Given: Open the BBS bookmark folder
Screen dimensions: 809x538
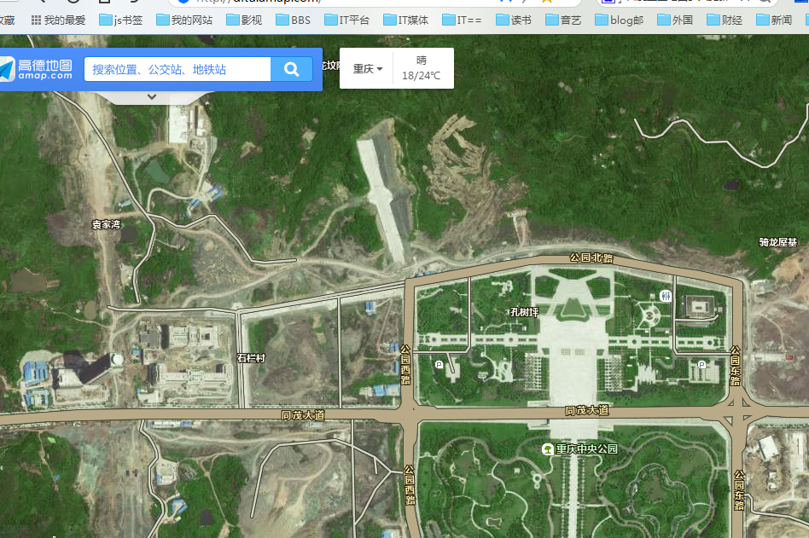Looking at the screenshot, I should tap(293, 20).
